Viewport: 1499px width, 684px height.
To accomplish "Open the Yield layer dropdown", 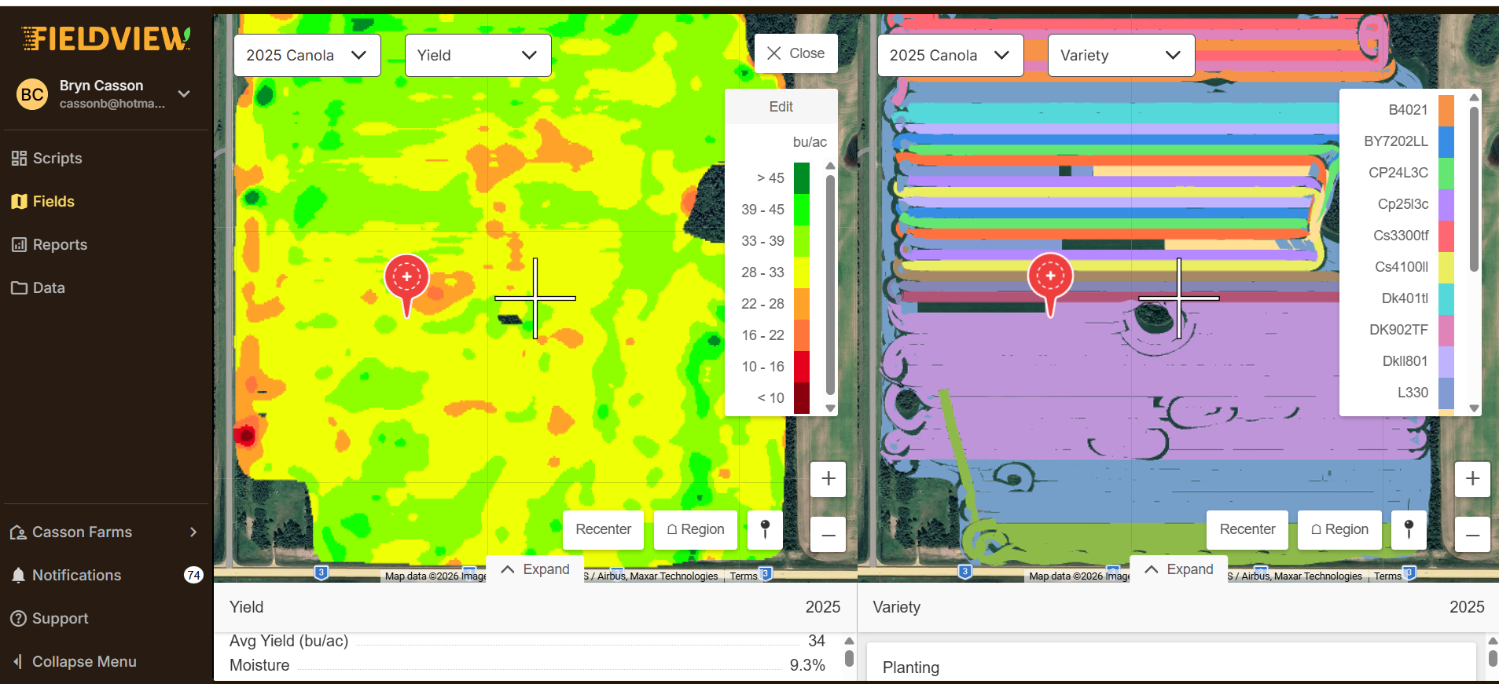I will pos(477,55).
